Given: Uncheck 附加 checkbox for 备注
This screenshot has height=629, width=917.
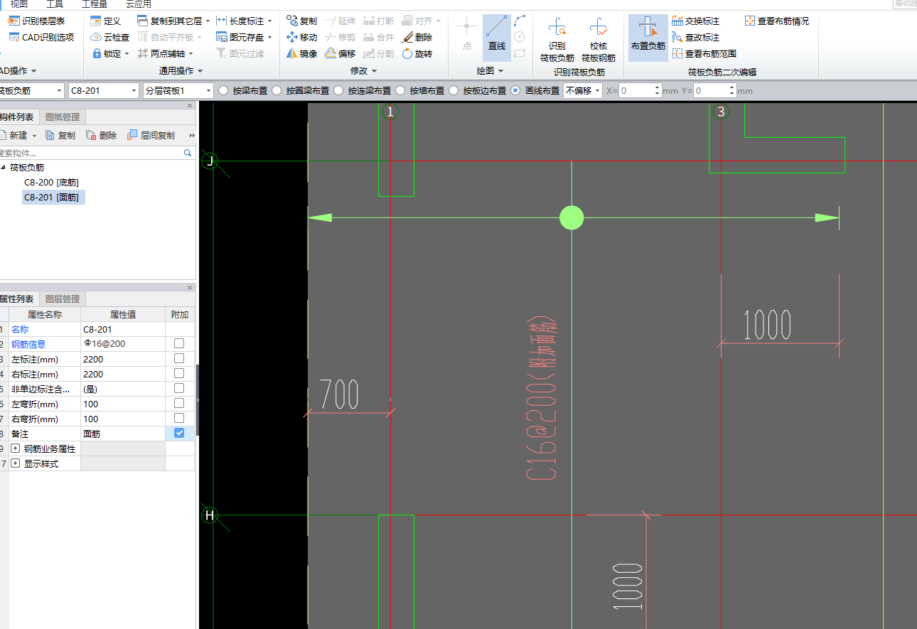Looking at the screenshot, I should click(x=179, y=433).
